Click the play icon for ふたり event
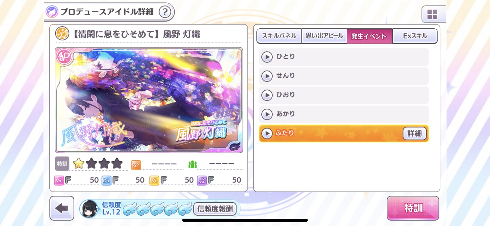This screenshot has width=490, height=226. (x=267, y=133)
